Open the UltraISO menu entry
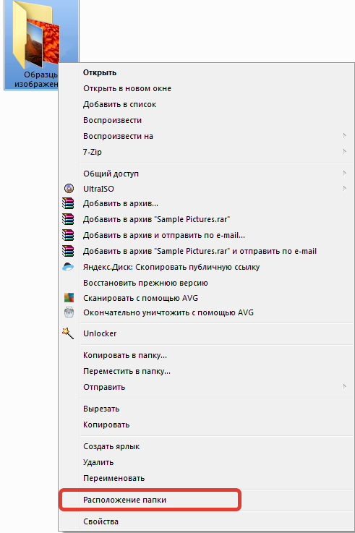355x533 pixels. click(206, 189)
